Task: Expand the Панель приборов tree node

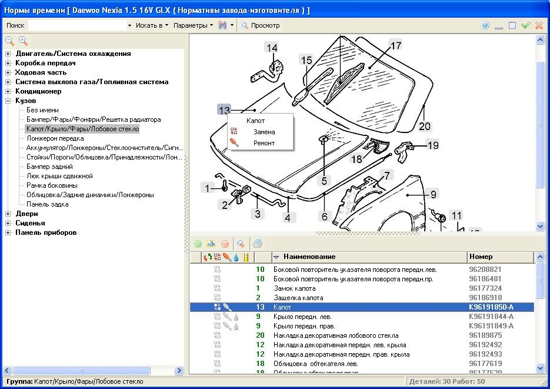Action: tap(8, 233)
